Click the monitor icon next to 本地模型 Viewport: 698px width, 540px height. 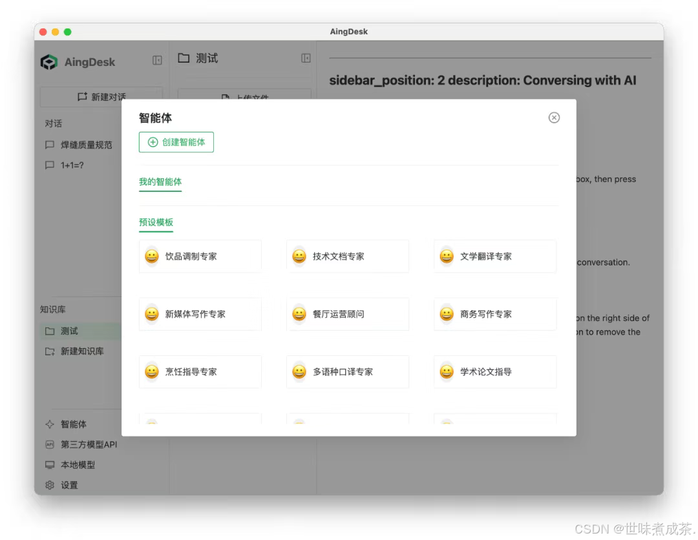(50, 465)
